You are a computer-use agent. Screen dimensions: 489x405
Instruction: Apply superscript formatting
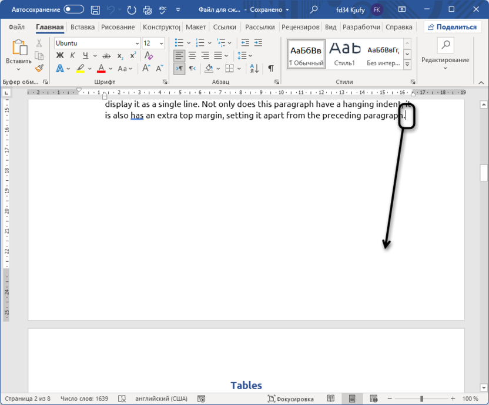132,56
